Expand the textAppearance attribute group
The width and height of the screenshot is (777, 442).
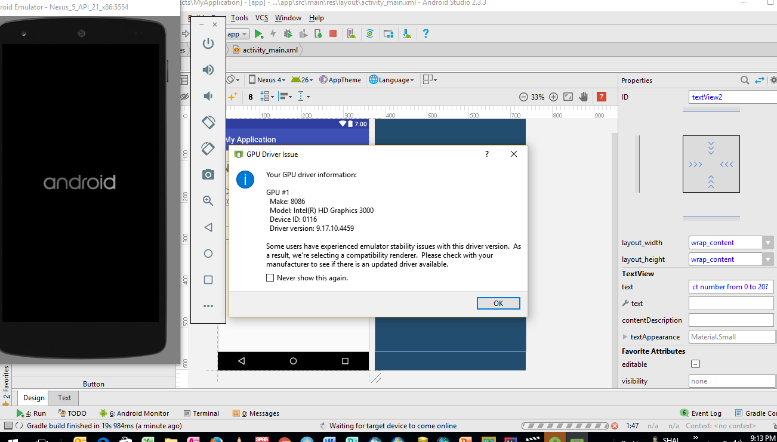pyautogui.click(x=625, y=337)
